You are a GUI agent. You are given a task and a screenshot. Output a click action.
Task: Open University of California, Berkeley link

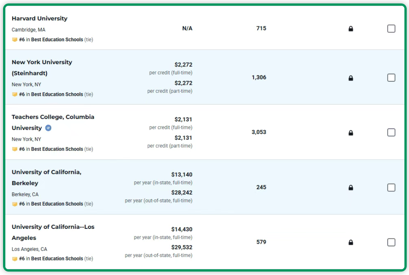[x=46, y=172]
